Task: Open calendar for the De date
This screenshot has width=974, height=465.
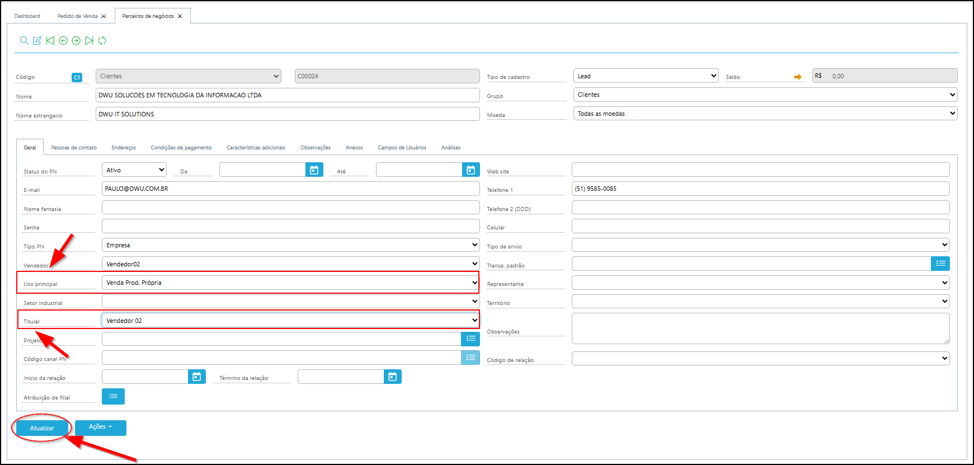Action: pyautogui.click(x=314, y=170)
